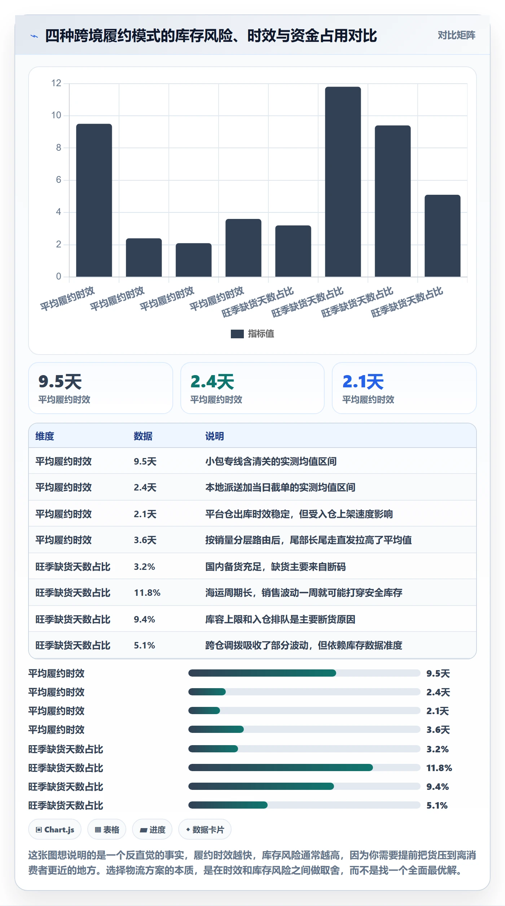Select the title 四种跨境履约模式的库存风险、时效与资金占用对比
The height and width of the screenshot is (906, 505).
tap(211, 36)
